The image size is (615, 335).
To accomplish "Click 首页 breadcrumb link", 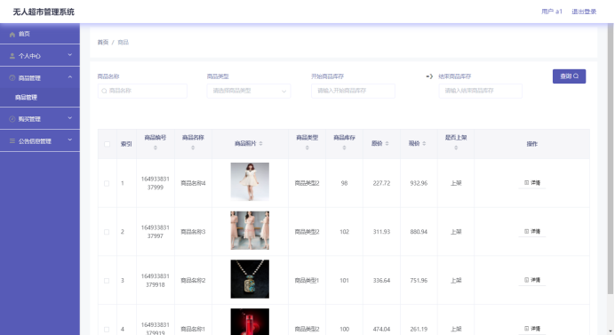I will pos(103,43).
